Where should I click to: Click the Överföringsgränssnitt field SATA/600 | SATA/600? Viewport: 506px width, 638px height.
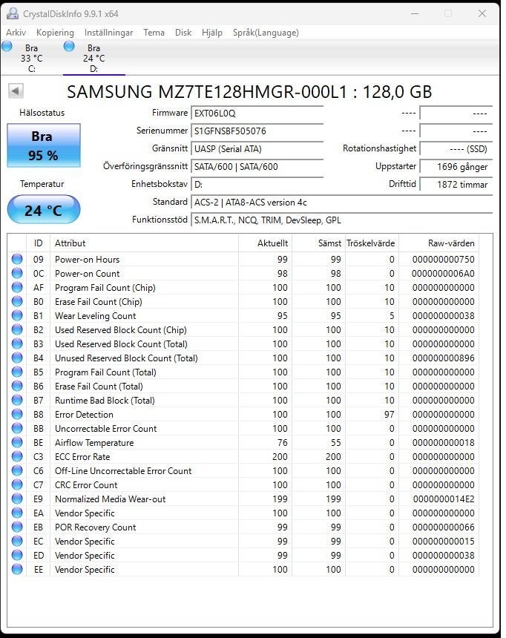pyautogui.click(x=257, y=167)
